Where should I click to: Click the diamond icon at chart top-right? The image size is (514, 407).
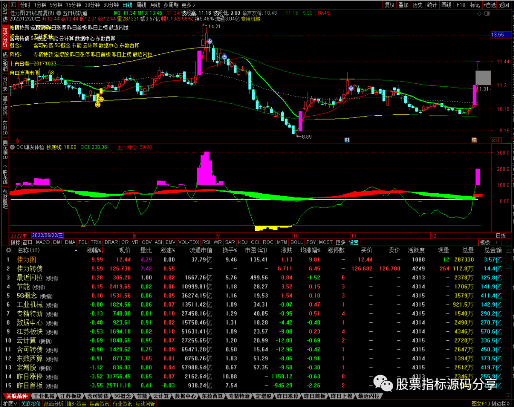click(479, 13)
